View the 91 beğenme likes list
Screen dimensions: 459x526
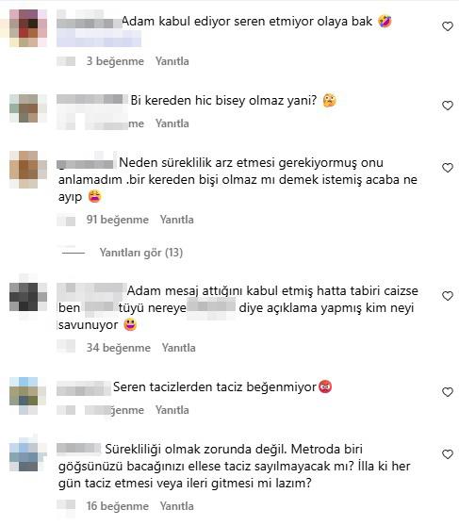point(118,220)
